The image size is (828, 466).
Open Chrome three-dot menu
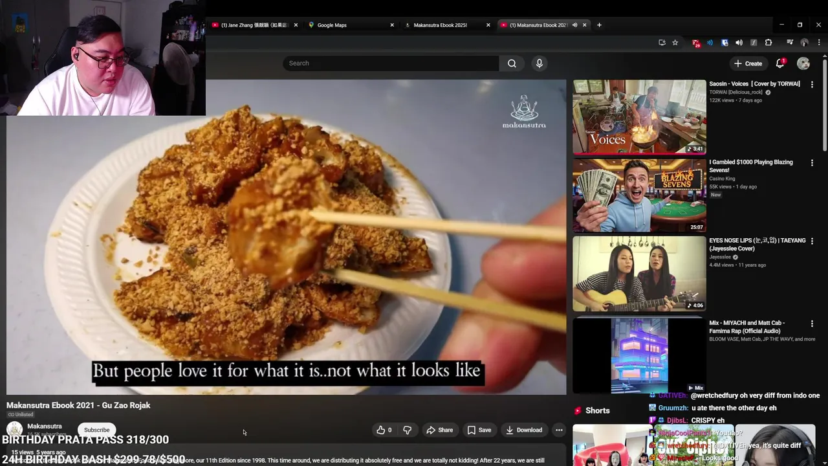[819, 43]
